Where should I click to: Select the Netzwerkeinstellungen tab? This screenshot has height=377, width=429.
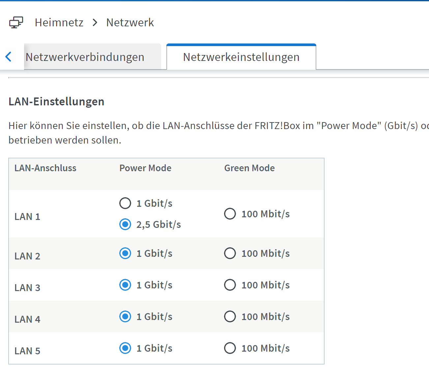241,57
